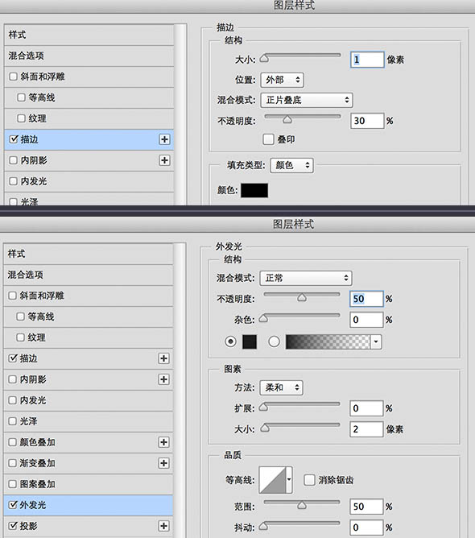
Task: Click plus icon beside 颜色叠加
Action: click(x=163, y=442)
